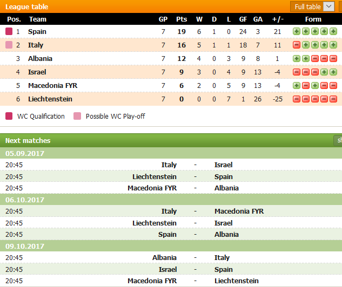Click Macedonia FYR's first green form icon
This screenshot has width=342, height=287.
click(297, 86)
